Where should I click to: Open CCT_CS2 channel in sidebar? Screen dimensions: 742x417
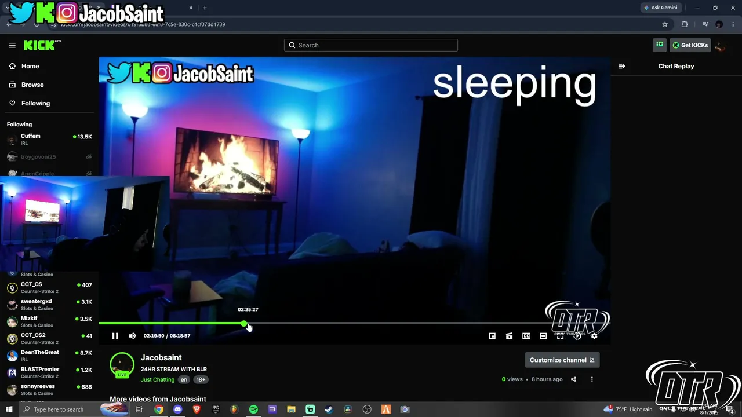tap(49, 339)
